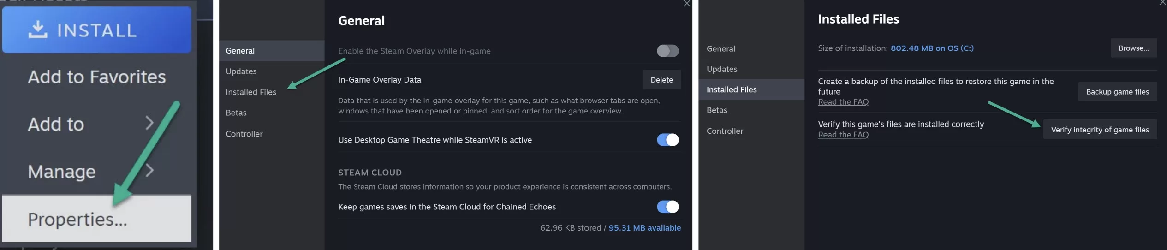Turn off Steam Cloud saves for Chained Echoes
Image resolution: width=1167 pixels, height=250 pixels.
(x=667, y=207)
